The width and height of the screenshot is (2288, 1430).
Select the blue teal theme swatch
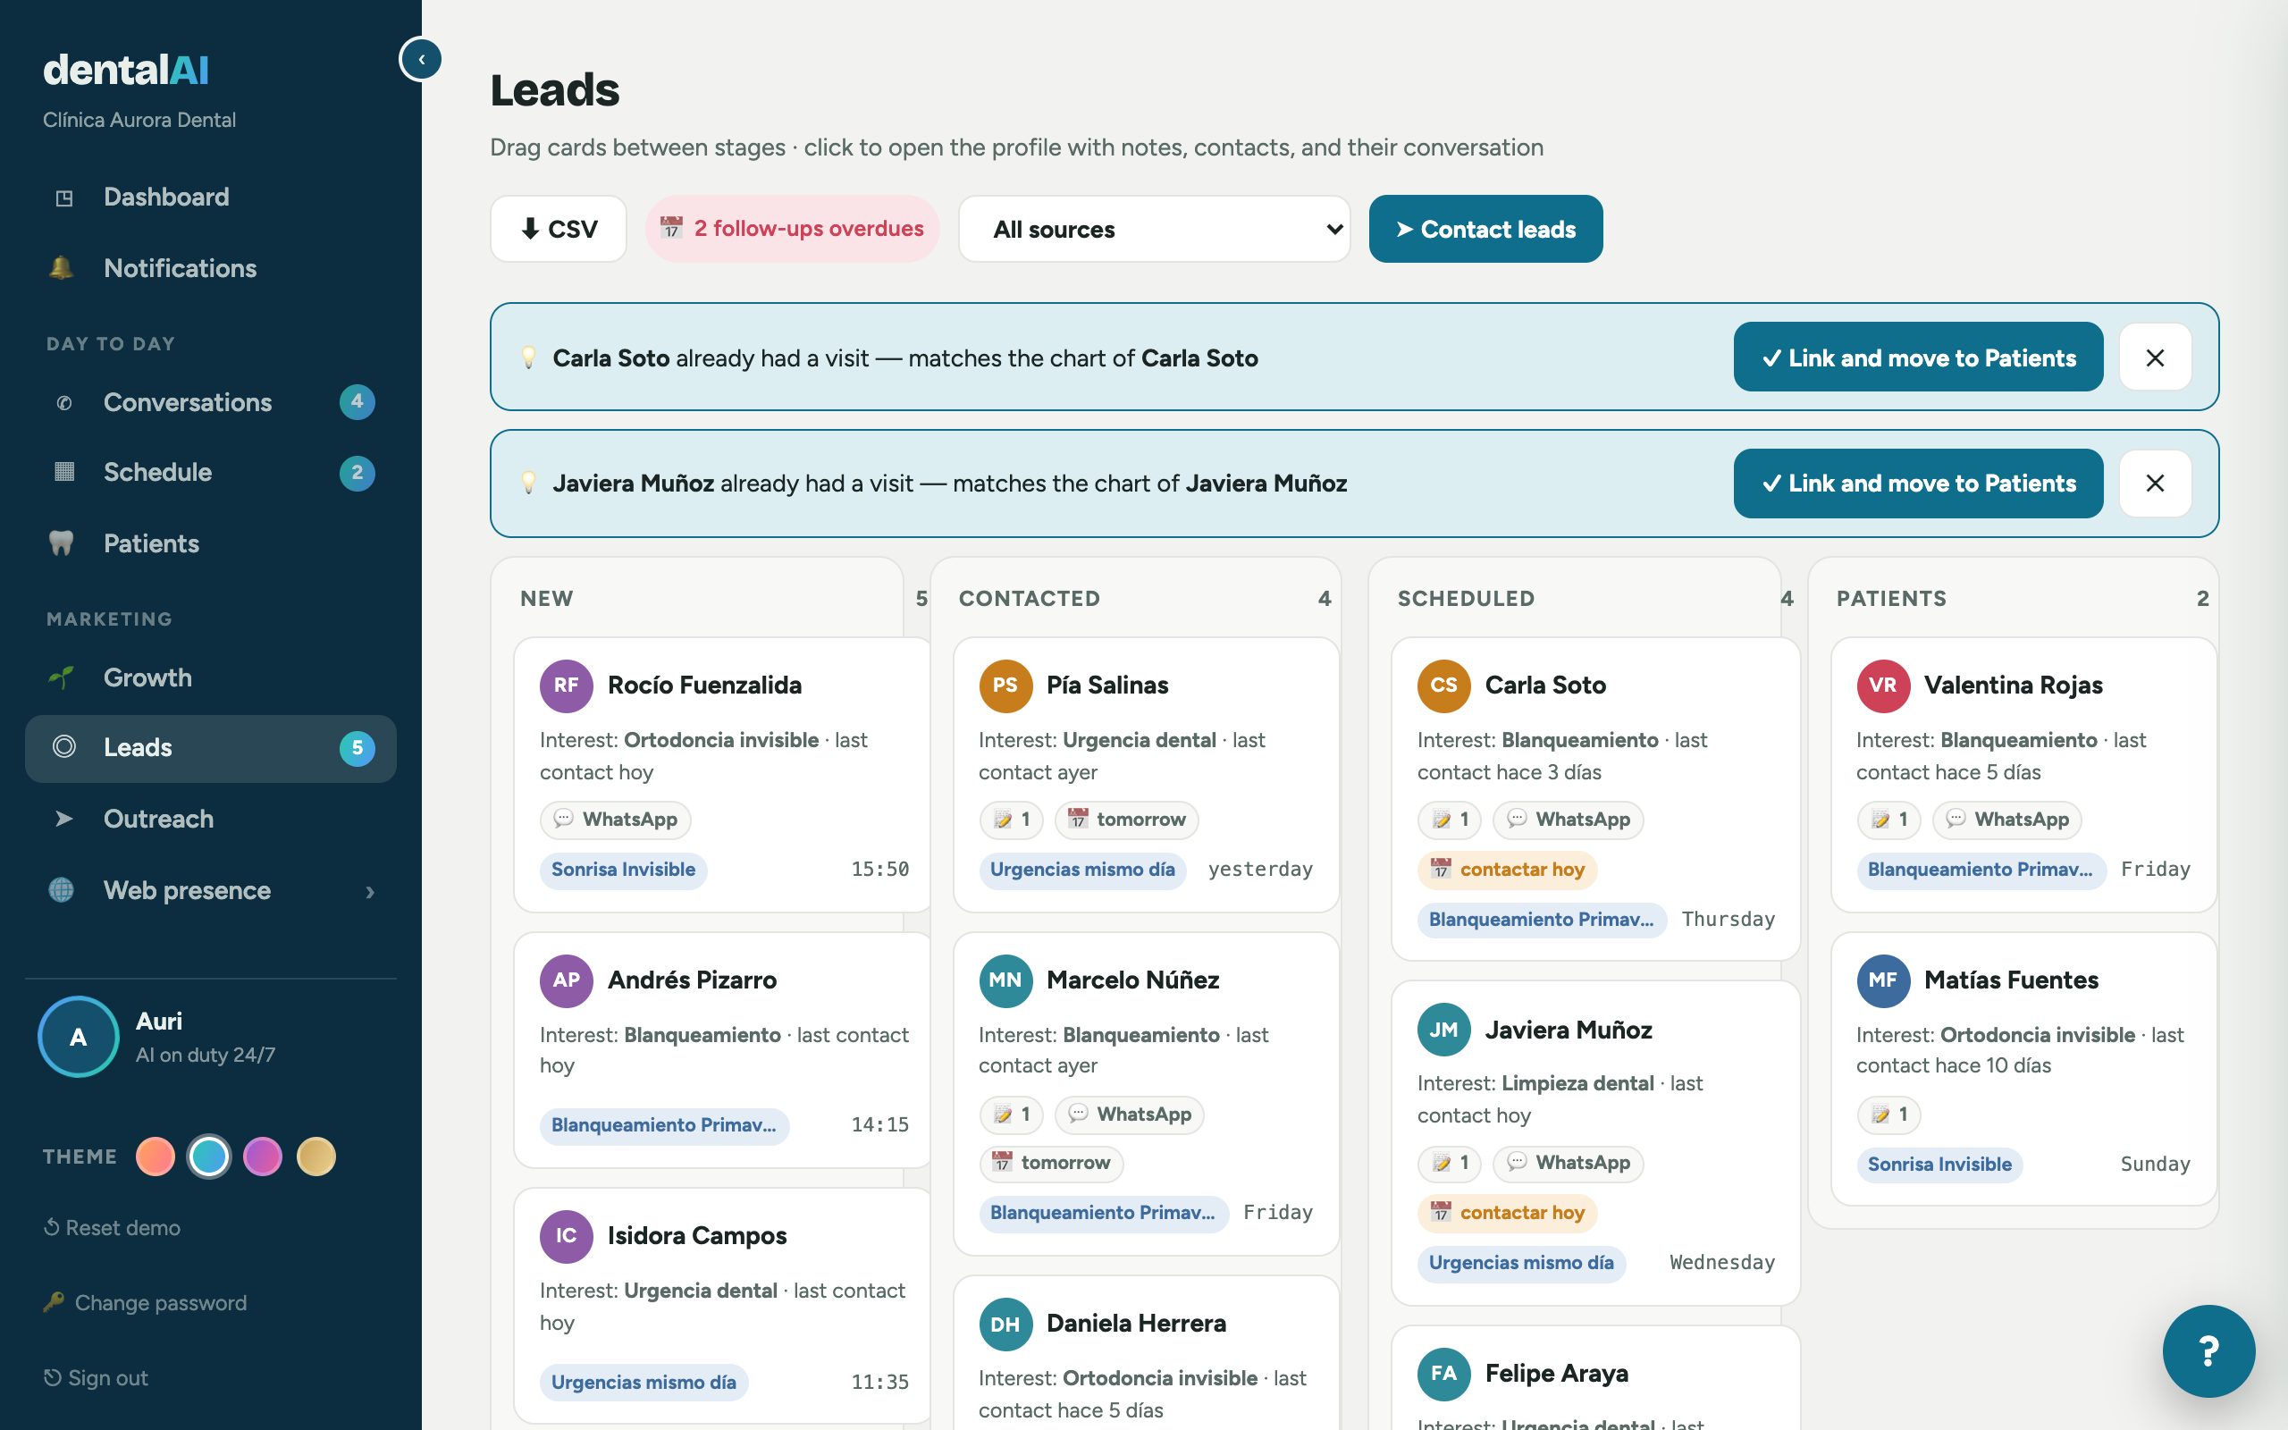[x=209, y=1157]
